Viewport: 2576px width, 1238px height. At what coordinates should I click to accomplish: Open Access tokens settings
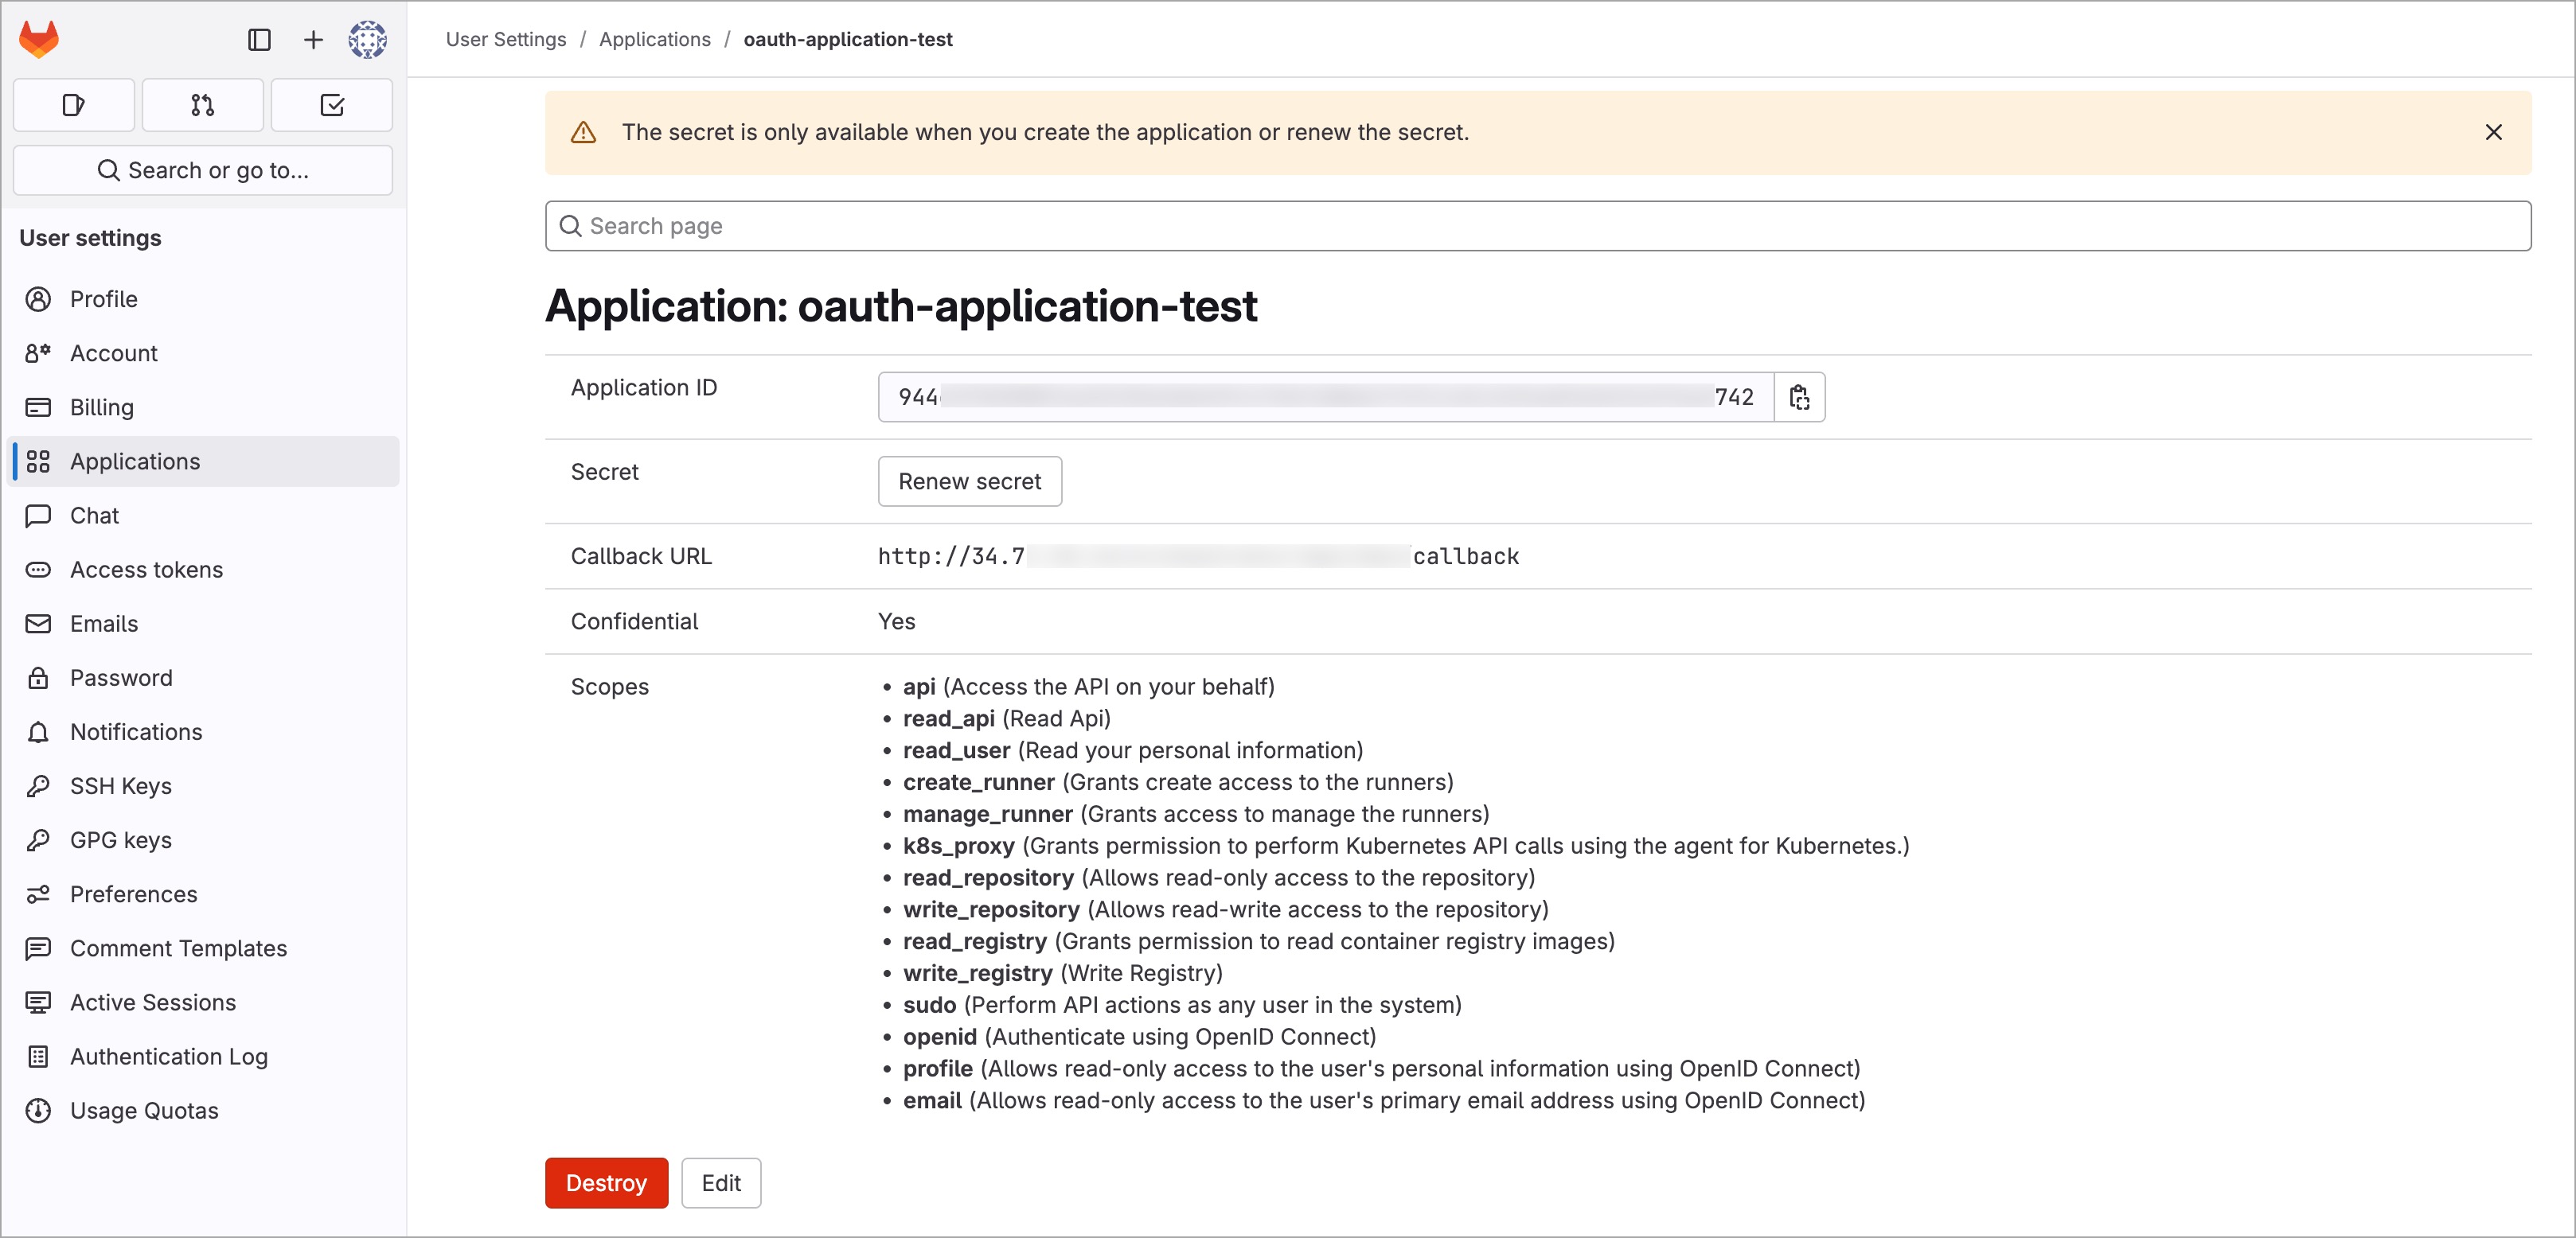tap(146, 570)
